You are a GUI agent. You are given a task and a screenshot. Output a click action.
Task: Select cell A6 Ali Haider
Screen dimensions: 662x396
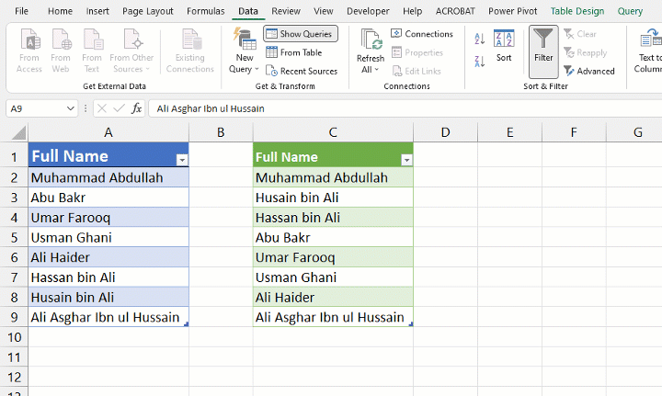108,257
